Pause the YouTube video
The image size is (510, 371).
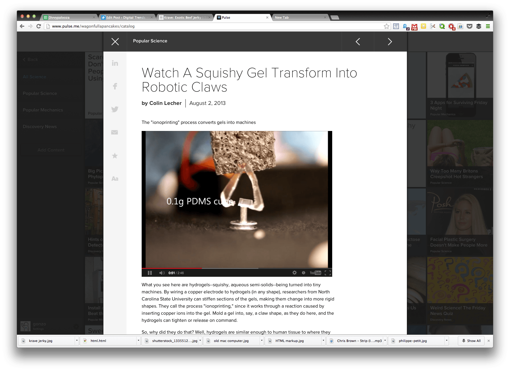point(150,273)
